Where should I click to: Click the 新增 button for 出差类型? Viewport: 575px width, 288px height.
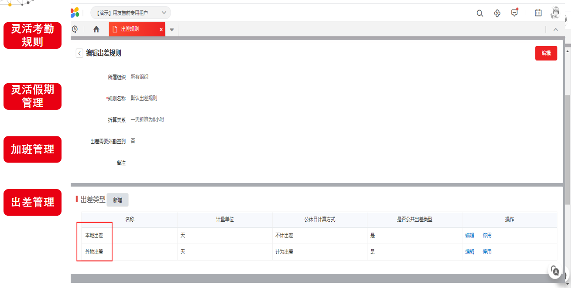(117, 200)
